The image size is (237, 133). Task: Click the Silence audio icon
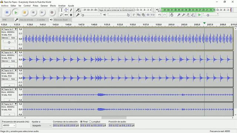(x=153, y=15)
